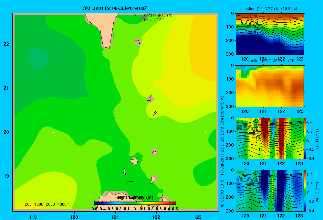This screenshot has height=220, width=323.
Task: Click latitude label 19 on the main map
Action: [6, 176]
